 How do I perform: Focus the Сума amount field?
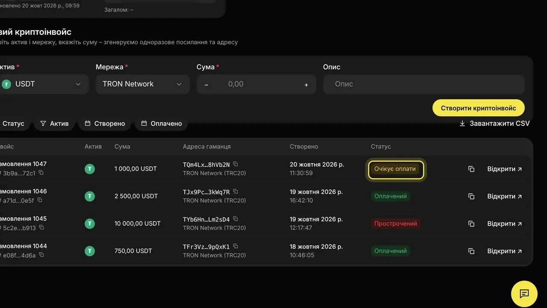pyautogui.click(x=256, y=84)
